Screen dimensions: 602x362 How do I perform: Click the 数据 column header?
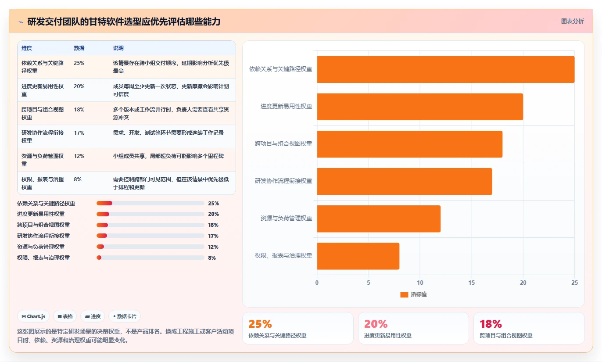(x=79, y=48)
